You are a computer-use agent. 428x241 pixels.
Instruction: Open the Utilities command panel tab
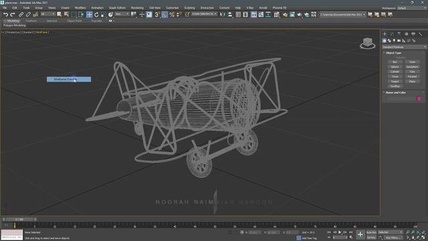point(421,34)
